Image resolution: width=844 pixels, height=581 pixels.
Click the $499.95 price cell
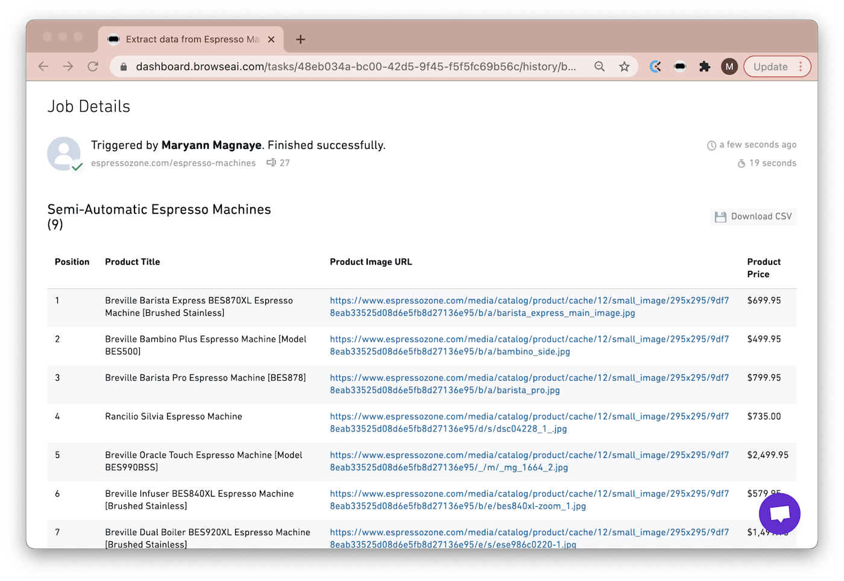tap(764, 339)
